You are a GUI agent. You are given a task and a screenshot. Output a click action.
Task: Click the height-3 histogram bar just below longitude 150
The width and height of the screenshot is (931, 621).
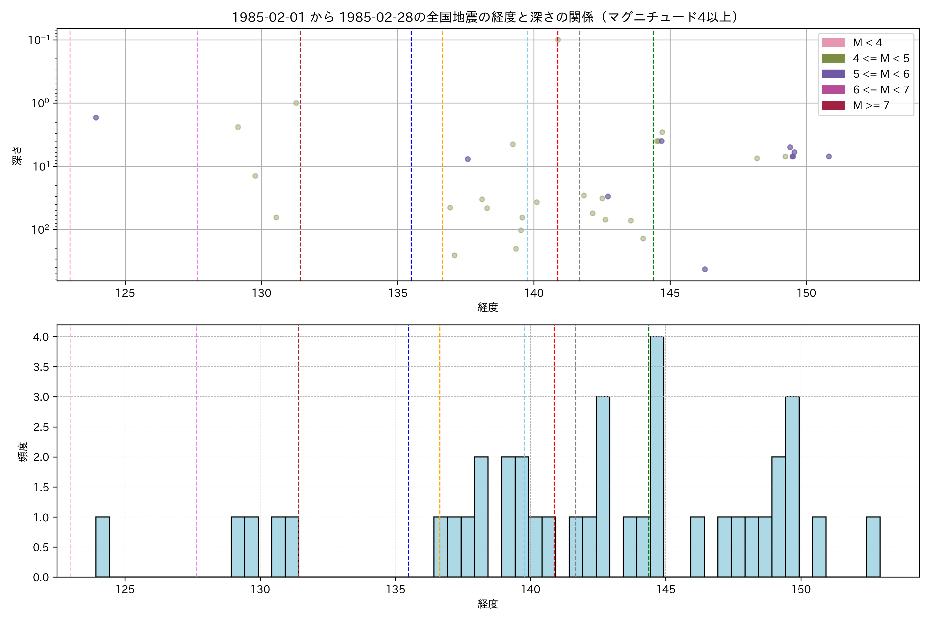[x=792, y=487]
